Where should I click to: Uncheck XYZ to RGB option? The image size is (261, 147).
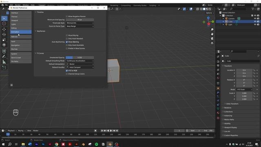pos(67,71)
